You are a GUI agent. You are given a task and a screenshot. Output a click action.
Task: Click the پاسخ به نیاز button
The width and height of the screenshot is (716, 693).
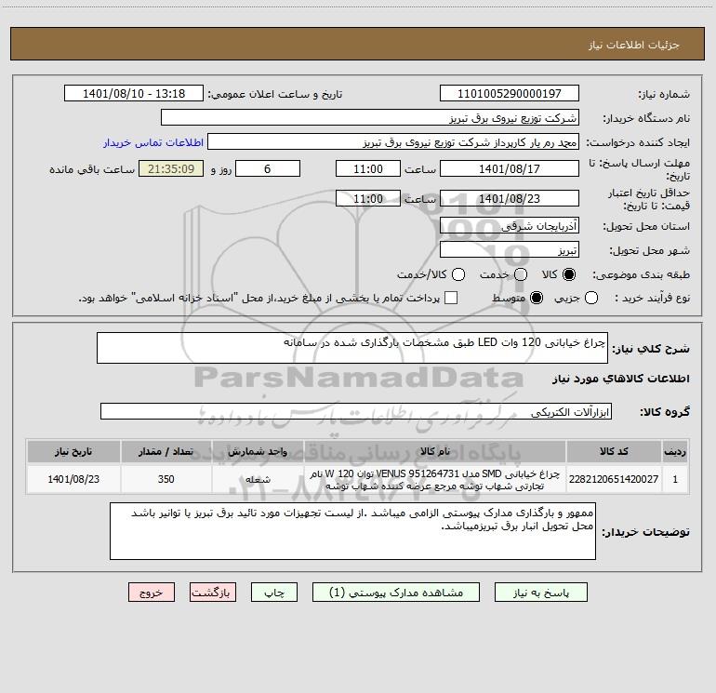[540, 592]
